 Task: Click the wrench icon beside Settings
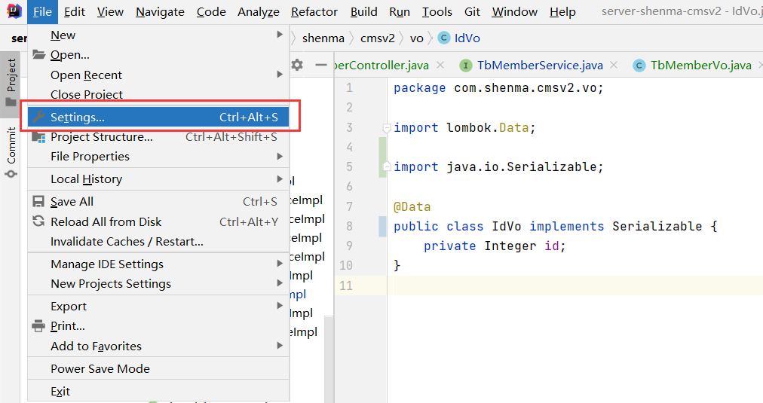38,117
